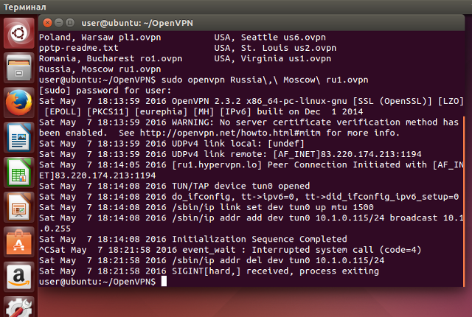Screen dimensions: 472x317
Task: Click the 'OpenVPN 2.3.2' version text
Action: [206, 101]
